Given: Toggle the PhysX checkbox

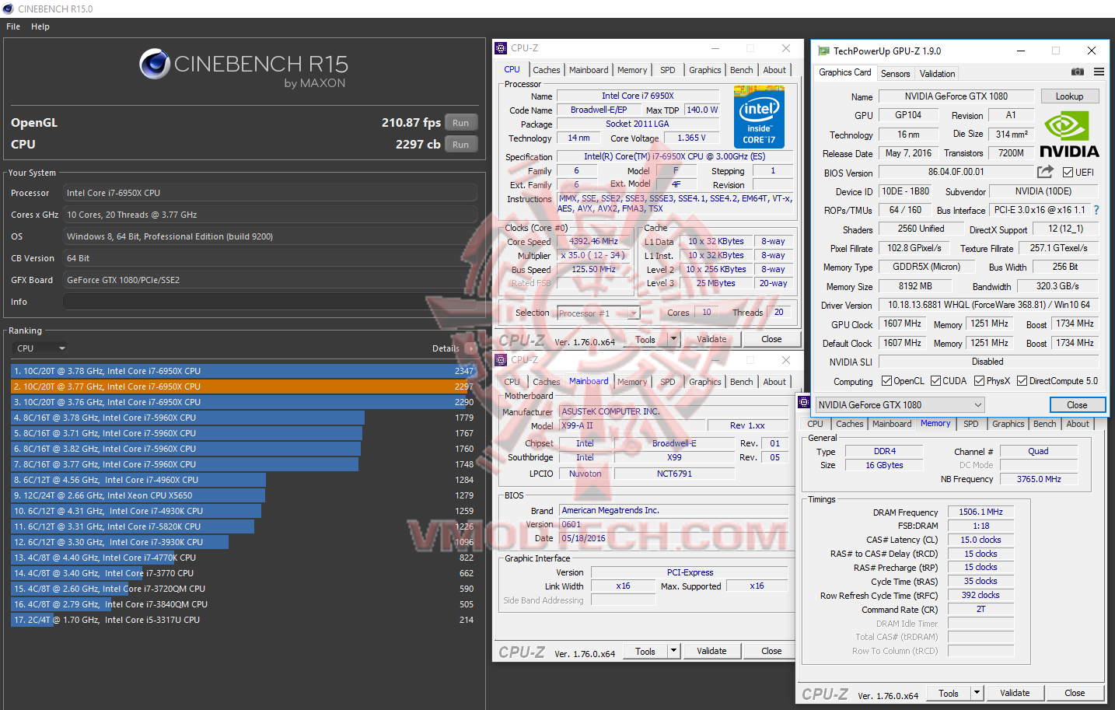Looking at the screenshot, I should (979, 381).
